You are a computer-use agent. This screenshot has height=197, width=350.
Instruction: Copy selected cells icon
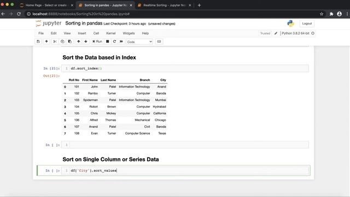click(62, 42)
